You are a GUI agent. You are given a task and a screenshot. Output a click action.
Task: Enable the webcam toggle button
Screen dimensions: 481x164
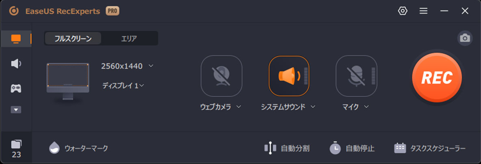click(221, 76)
